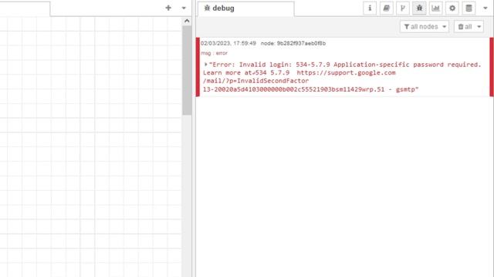The image size is (494, 277).
Task: Open the dashboard chart tab
Action: tap(435, 8)
